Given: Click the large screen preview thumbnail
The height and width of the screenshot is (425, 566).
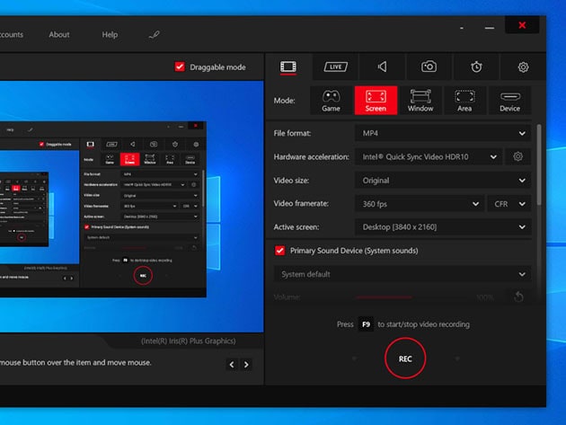Looking at the screenshot, I should coord(132,206).
